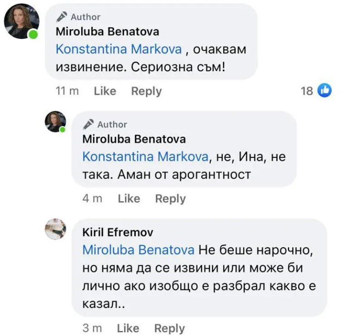Screen dimensions: 351x336
Task: Open Konstantina Markova mention in second comment
Action: (145, 156)
